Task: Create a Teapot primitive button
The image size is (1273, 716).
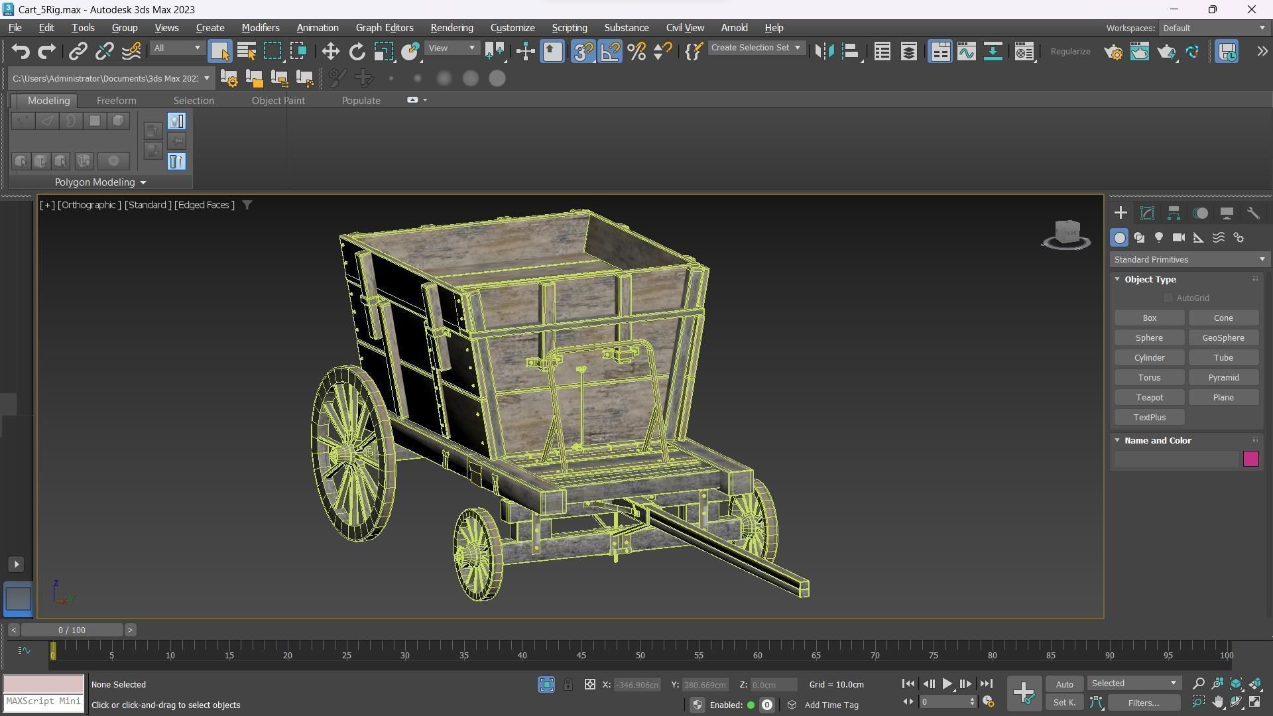Action: tap(1149, 397)
